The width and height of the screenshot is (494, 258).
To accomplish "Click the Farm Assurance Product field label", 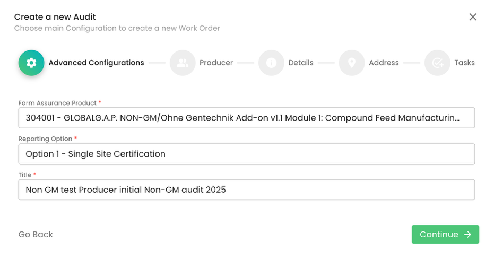I will coord(57,103).
